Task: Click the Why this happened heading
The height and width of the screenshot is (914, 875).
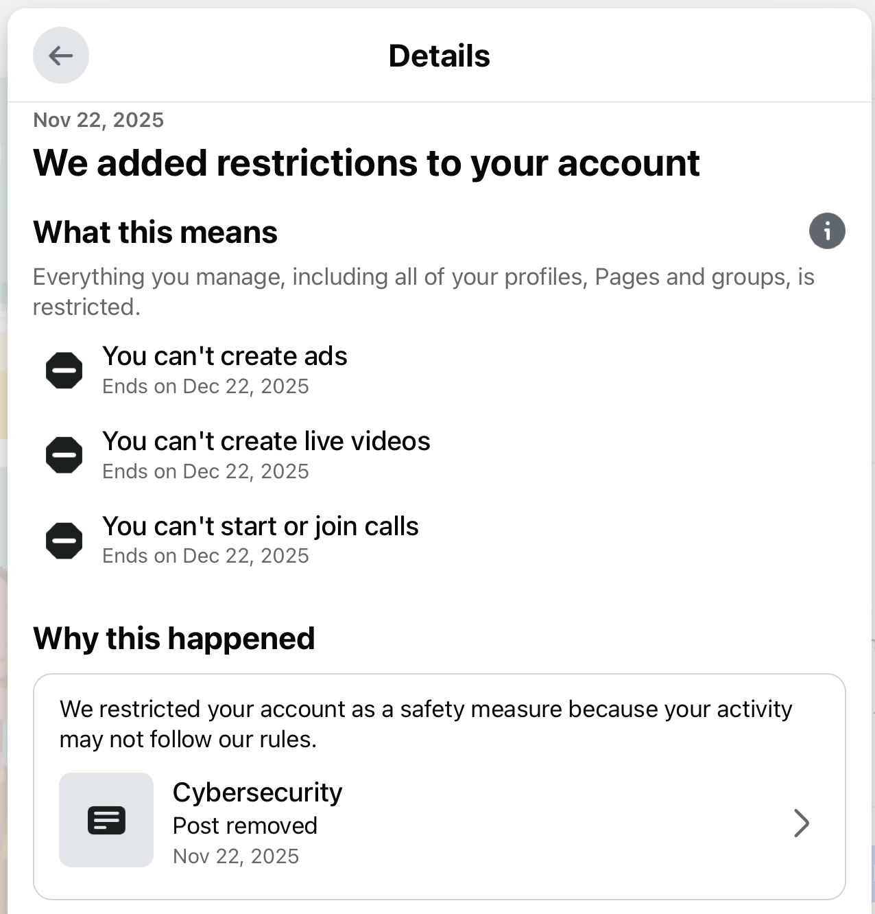Action: click(x=174, y=638)
